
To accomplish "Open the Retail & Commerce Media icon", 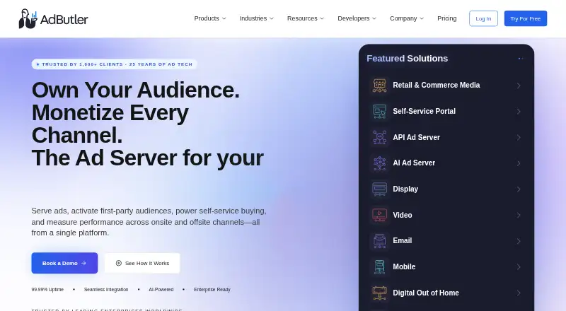I will point(379,86).
